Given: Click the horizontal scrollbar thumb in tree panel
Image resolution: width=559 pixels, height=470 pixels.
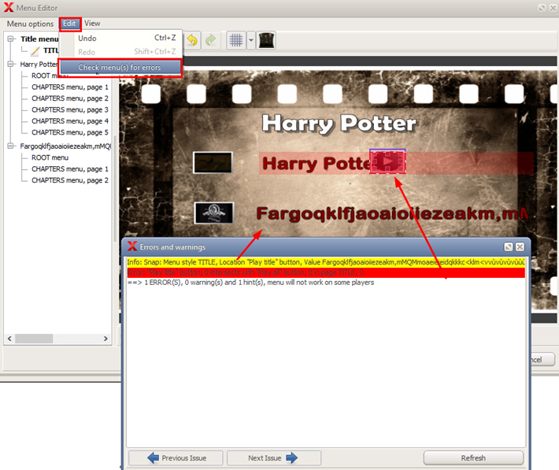Looking at the screenshot, I should pos(34,339).
